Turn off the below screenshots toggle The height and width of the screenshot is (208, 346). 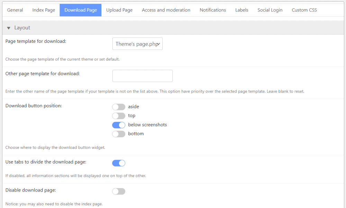click(x=119, y=125)
